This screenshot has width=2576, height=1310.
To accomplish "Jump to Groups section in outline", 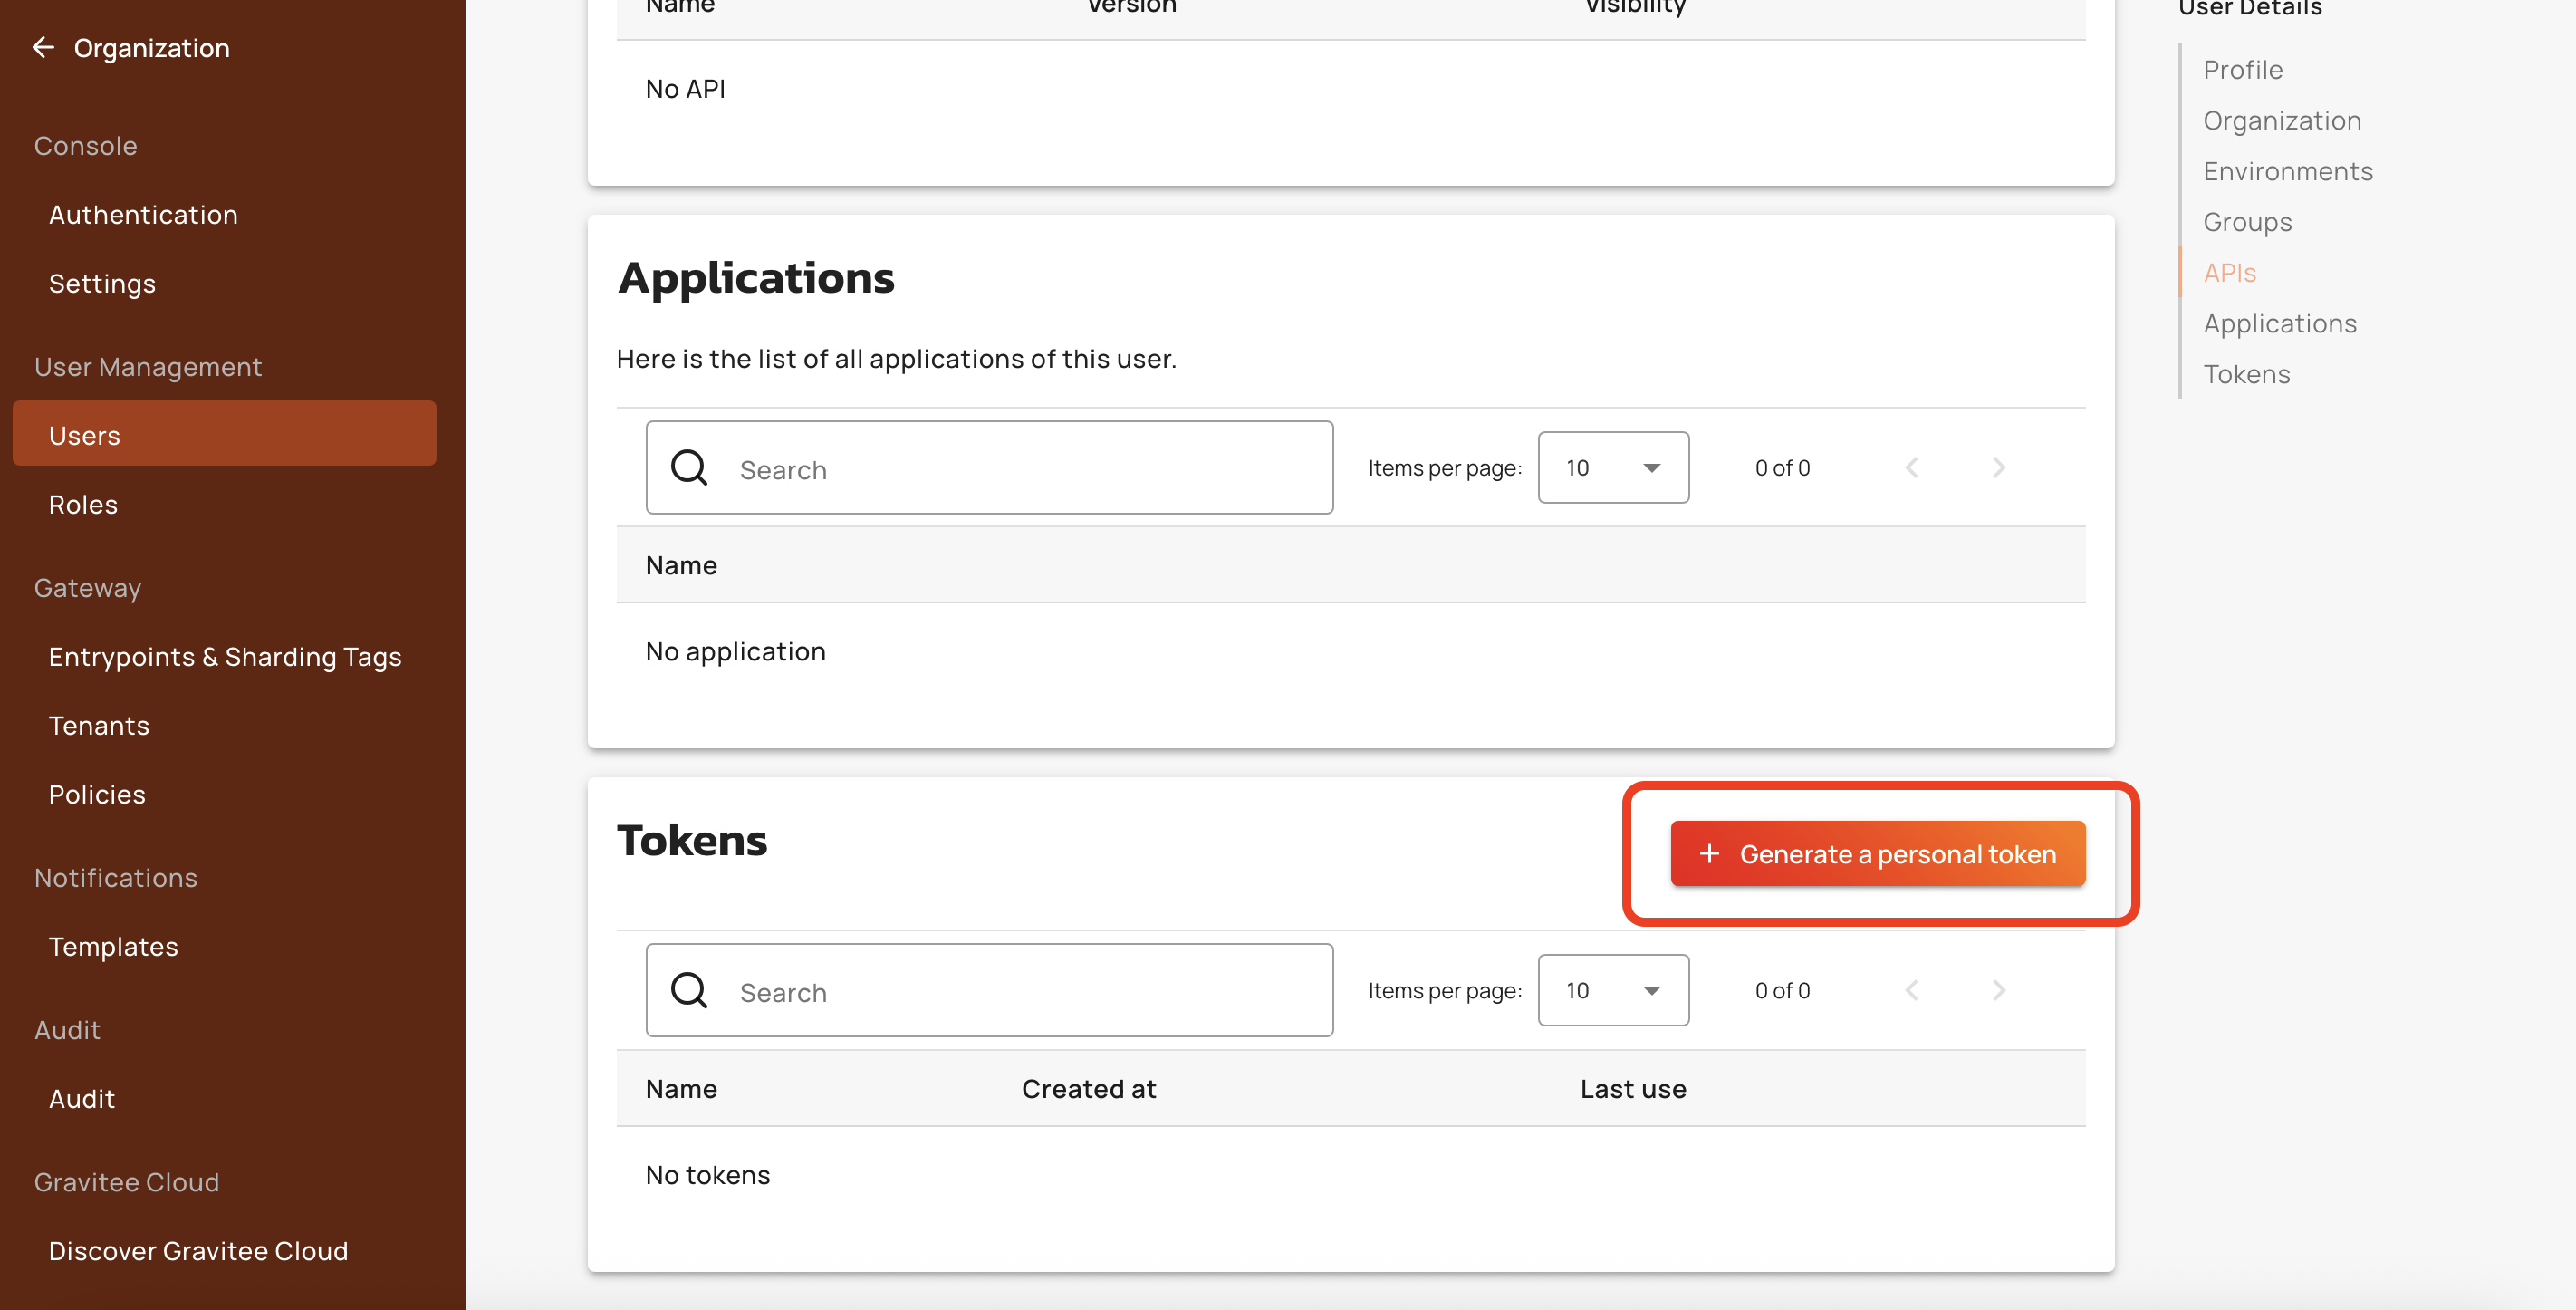I will coord(2247,222).
